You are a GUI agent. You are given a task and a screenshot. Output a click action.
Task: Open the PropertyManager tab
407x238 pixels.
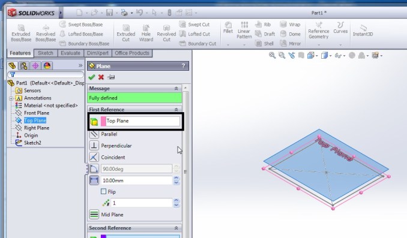(23, 65)
